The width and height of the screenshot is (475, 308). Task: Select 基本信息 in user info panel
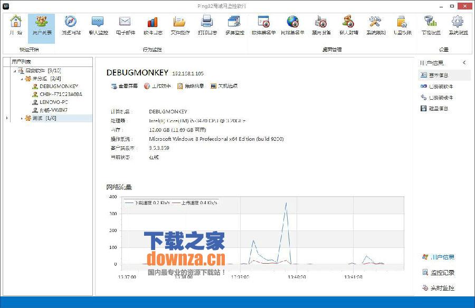(444, 75)
